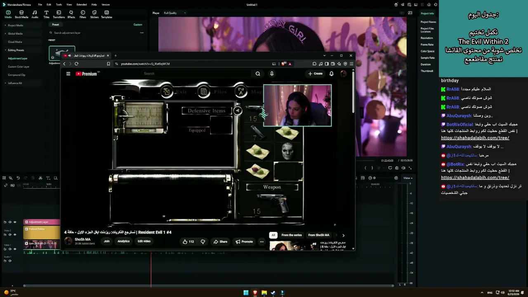The width and height of the screenshot is (528, 297).
Task: Open the Windows Start menu
Action: [246, 293]
